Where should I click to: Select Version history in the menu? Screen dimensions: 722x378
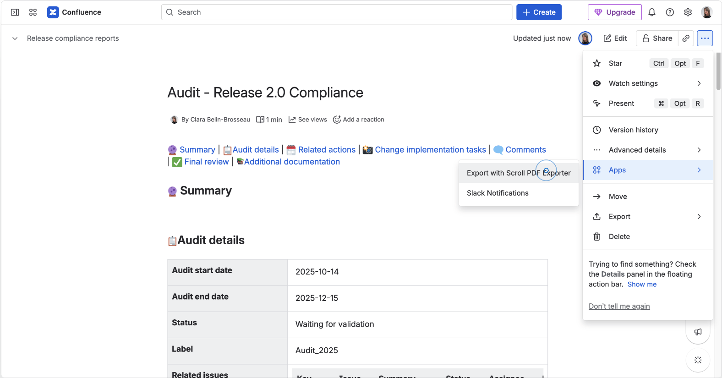633,130
